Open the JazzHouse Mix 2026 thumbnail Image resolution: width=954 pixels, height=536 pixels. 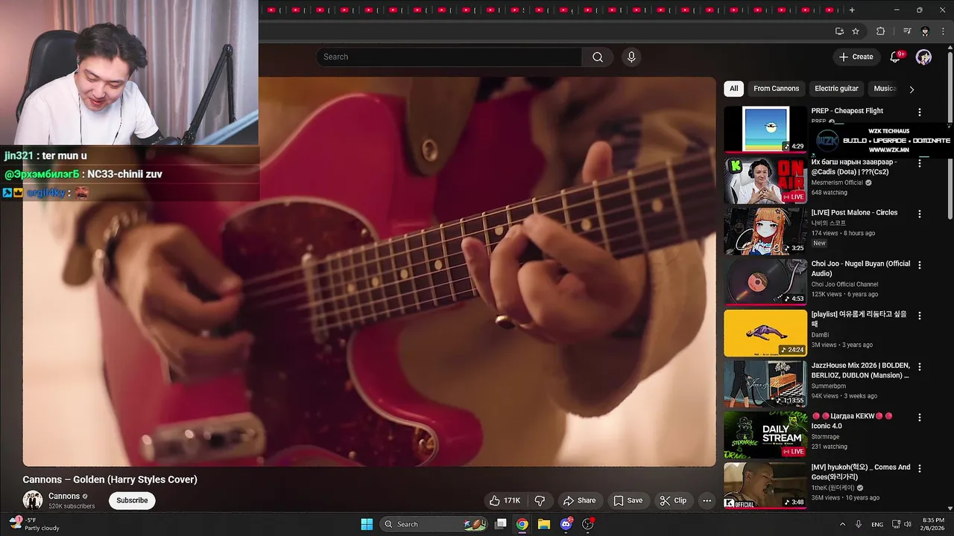point(765,383)
